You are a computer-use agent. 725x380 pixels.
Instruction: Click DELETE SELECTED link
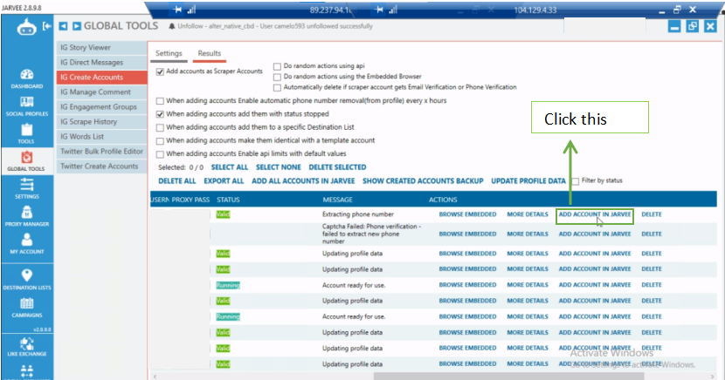tap(337, 167)
